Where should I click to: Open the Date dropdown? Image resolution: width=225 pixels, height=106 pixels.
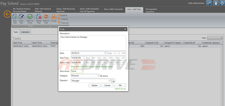click(104, 53)
